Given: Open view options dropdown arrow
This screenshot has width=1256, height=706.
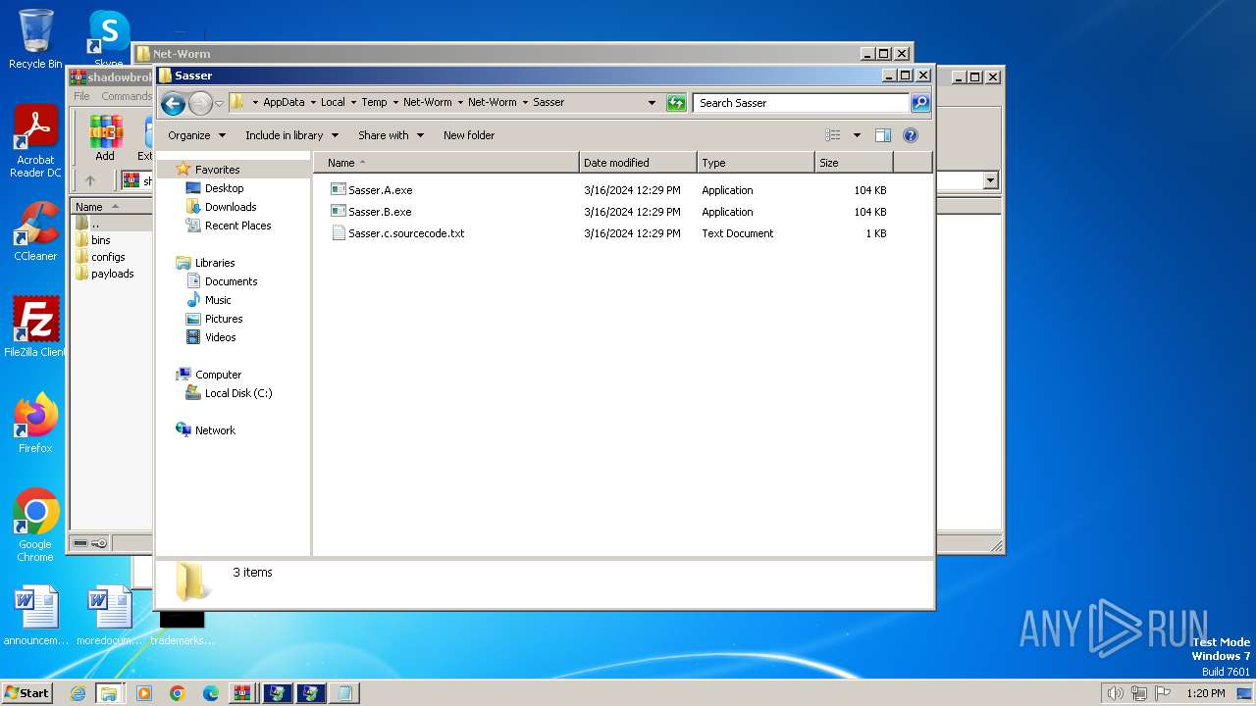Looking at the screenshot, I should point(857,135).
